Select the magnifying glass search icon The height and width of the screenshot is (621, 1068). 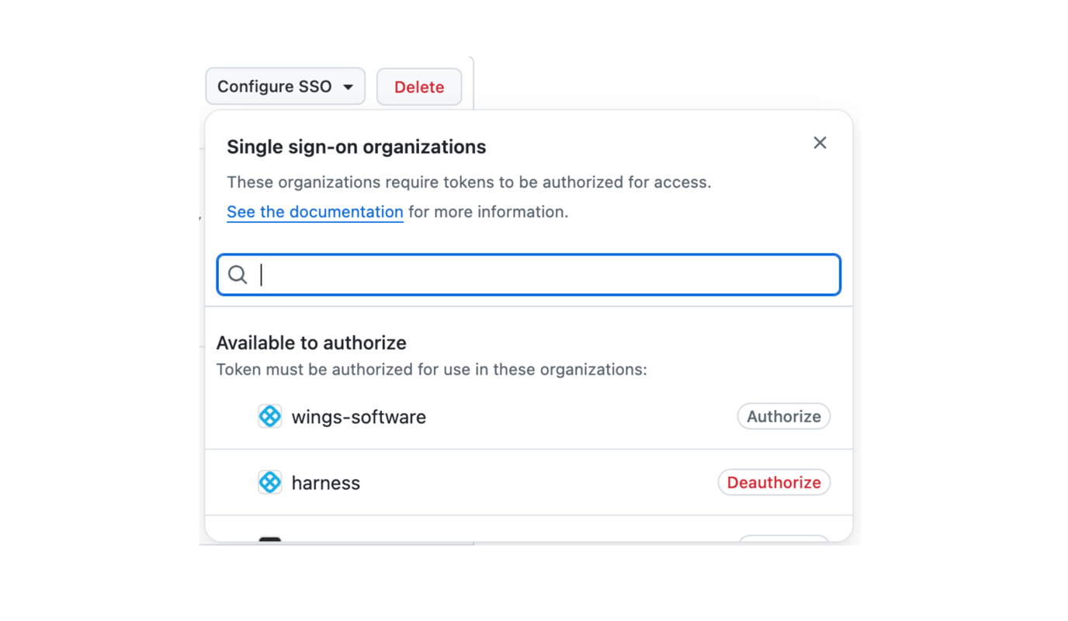point(238,275)
